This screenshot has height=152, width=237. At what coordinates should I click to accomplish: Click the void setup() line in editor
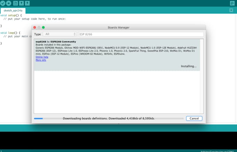coord(11,15)
